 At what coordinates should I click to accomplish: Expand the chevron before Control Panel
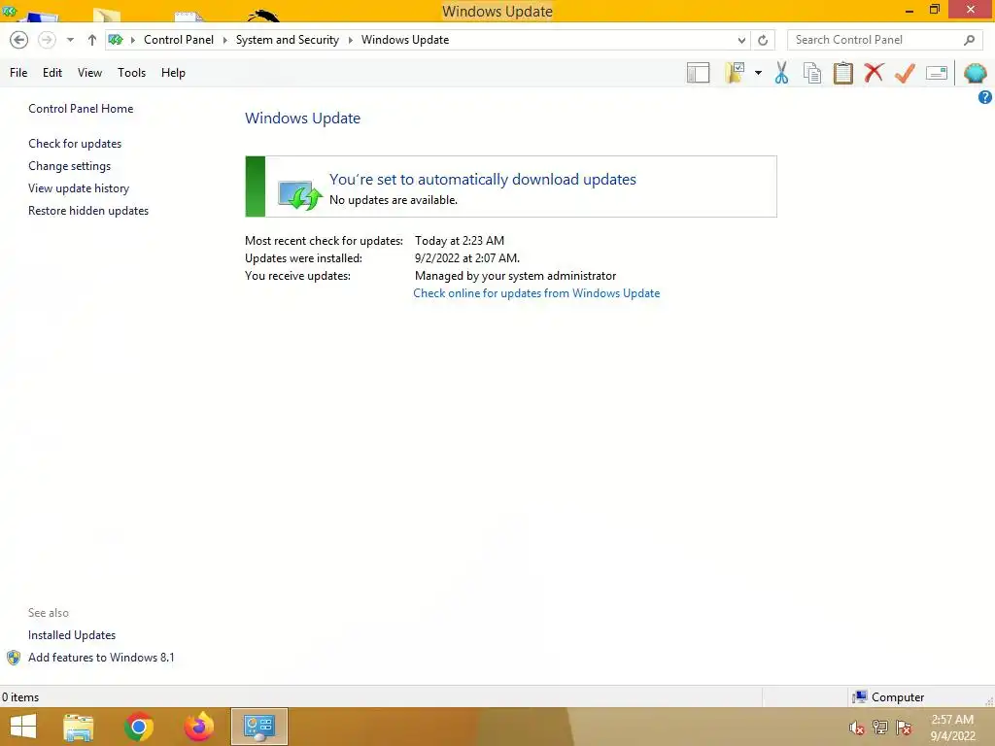click(x=132, y=40)
